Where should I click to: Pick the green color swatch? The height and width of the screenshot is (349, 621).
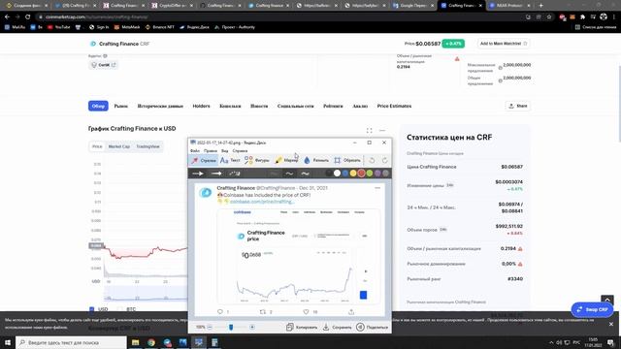(370, 174)
